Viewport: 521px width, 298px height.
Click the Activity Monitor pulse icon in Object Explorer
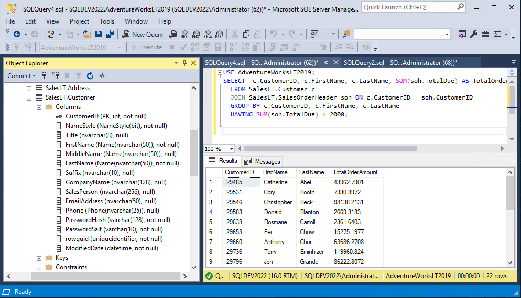(x=102, y=75)
